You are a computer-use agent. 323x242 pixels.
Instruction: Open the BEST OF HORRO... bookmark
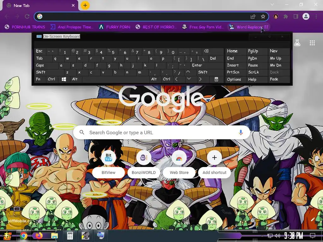pyautogui.click(x=156, y=27)
